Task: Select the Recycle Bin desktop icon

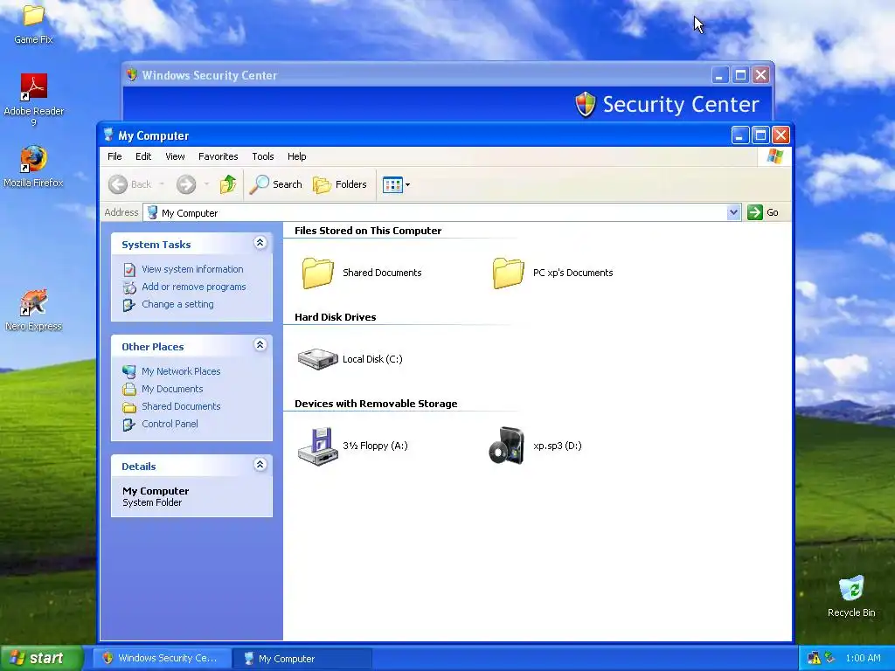Action: (x=851, y=597)
